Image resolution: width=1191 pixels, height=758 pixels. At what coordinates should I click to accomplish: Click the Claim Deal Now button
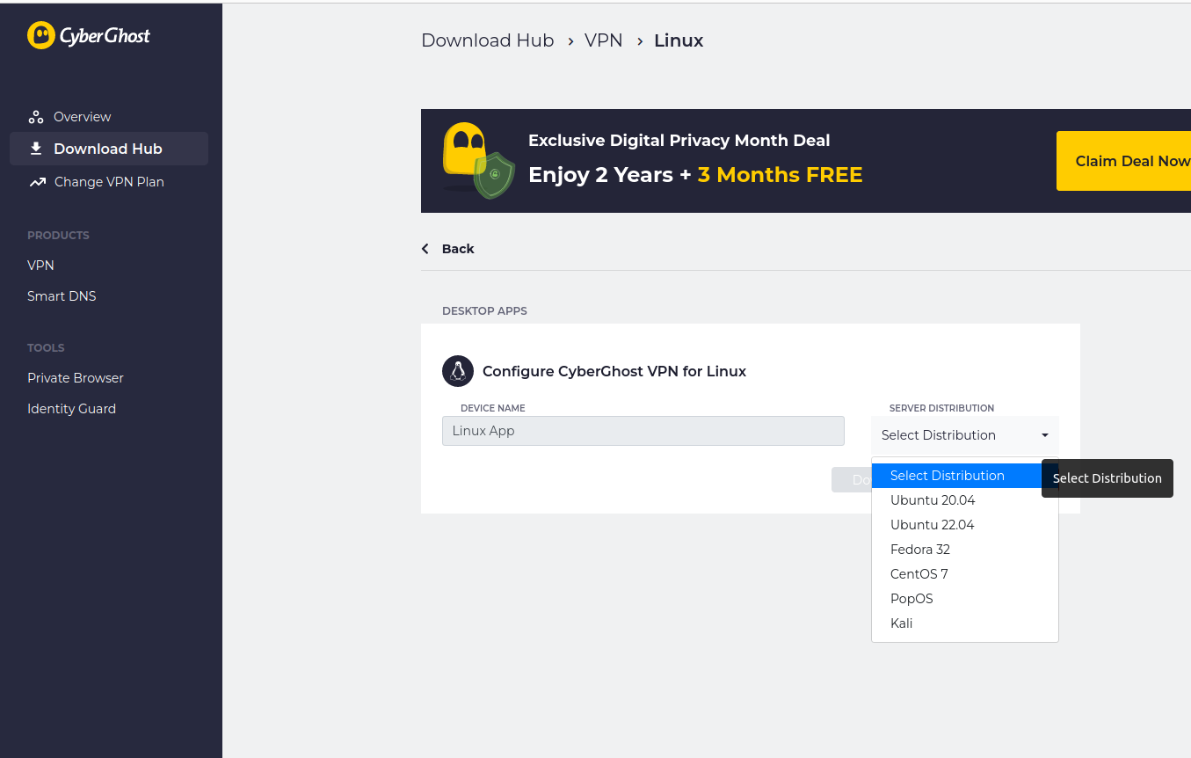point(1123,161)
